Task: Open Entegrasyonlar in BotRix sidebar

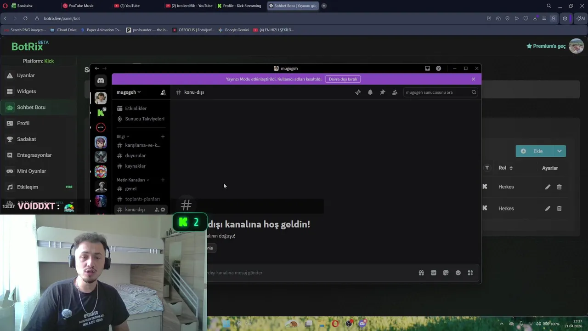Action: click(38, 155)
